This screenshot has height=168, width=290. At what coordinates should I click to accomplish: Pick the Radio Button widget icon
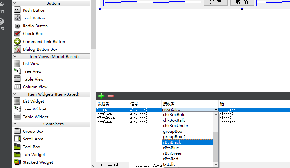click(x=17, y=26)
